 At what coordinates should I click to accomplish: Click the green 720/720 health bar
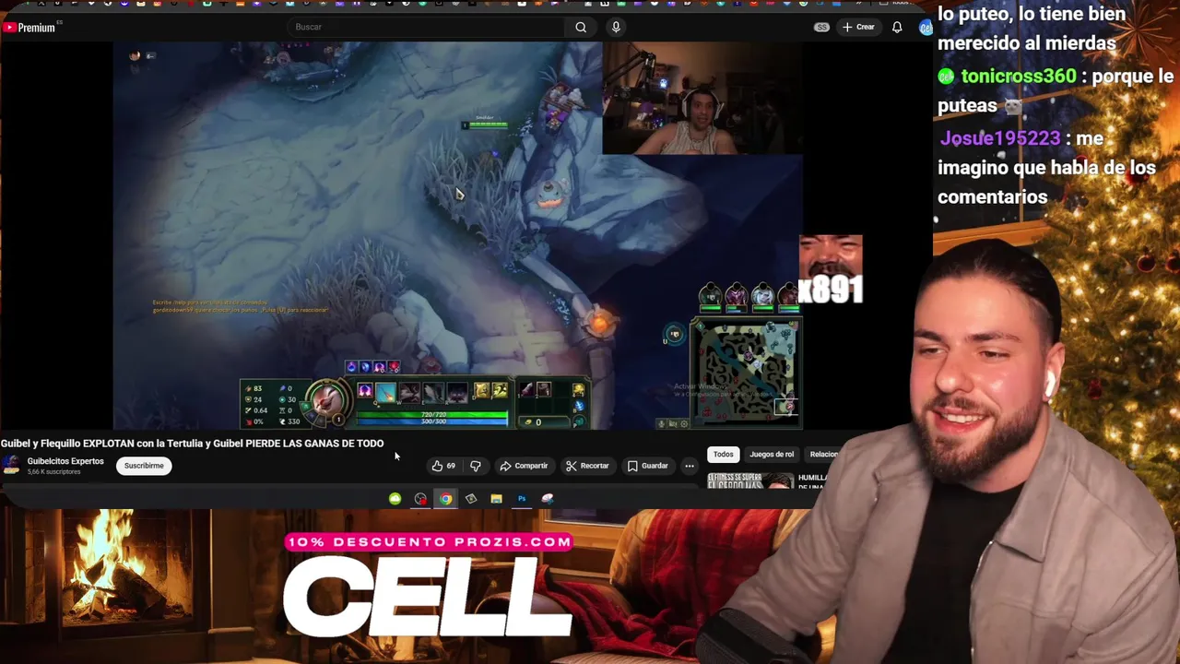tap(432, 415)
